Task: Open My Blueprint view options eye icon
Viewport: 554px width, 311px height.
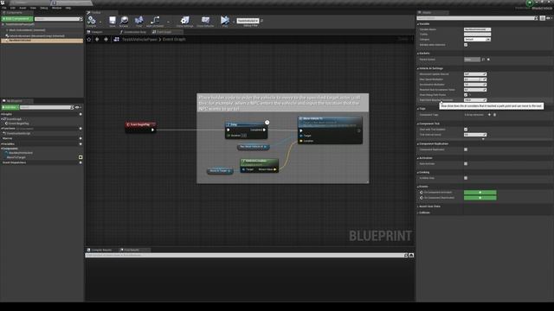Action: point(78,107)
